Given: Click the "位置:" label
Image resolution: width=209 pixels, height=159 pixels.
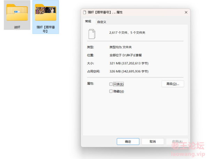Looking at the screenshot, I should point(91,55).
